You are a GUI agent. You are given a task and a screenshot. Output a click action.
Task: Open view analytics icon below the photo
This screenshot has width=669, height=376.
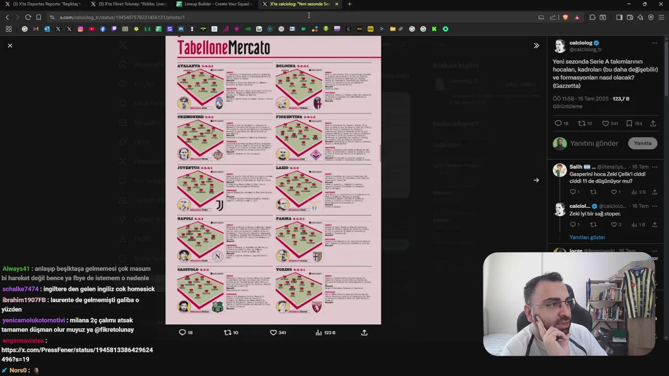tap(318, 332)
